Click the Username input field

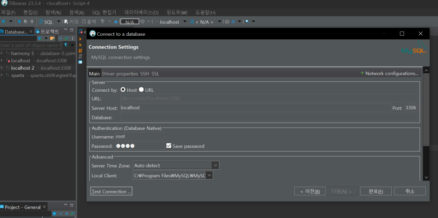[140, 136]
